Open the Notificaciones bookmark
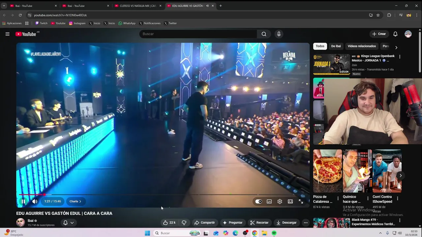422x237 pixels. tap(150, 23)
